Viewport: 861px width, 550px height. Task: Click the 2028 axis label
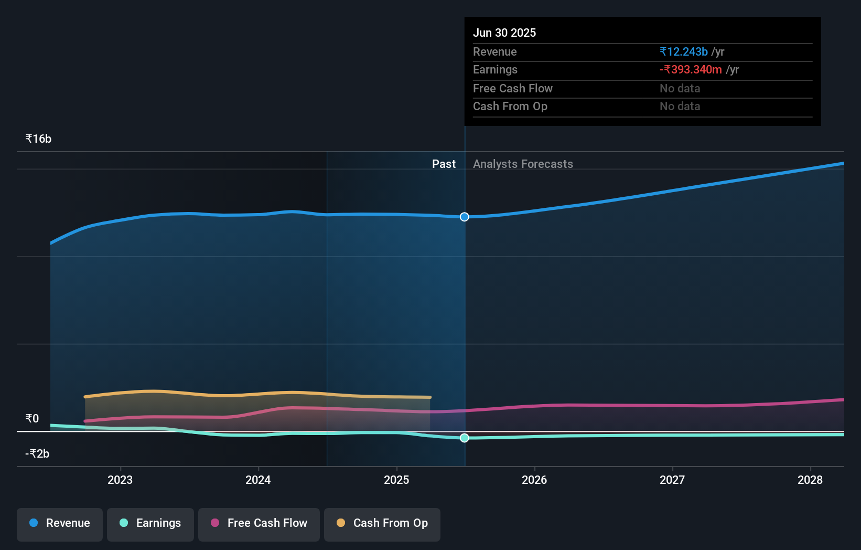(810, 480)
